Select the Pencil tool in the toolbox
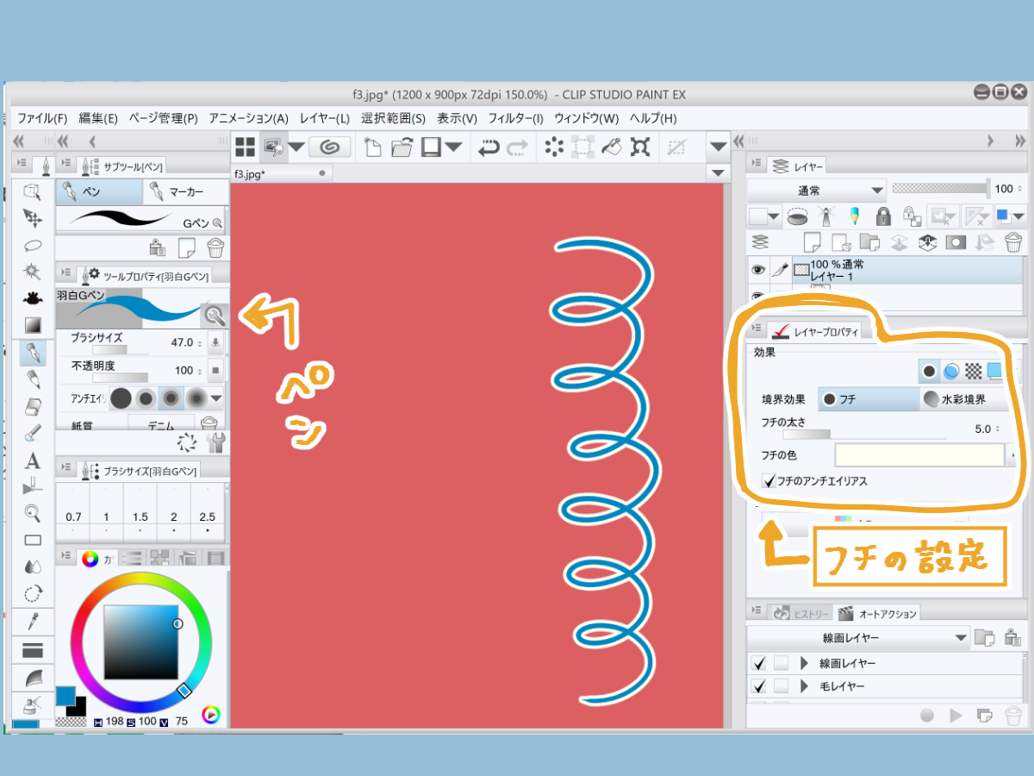The width and height of the screenshot is (1034, 776). click(x=33, y=379)
